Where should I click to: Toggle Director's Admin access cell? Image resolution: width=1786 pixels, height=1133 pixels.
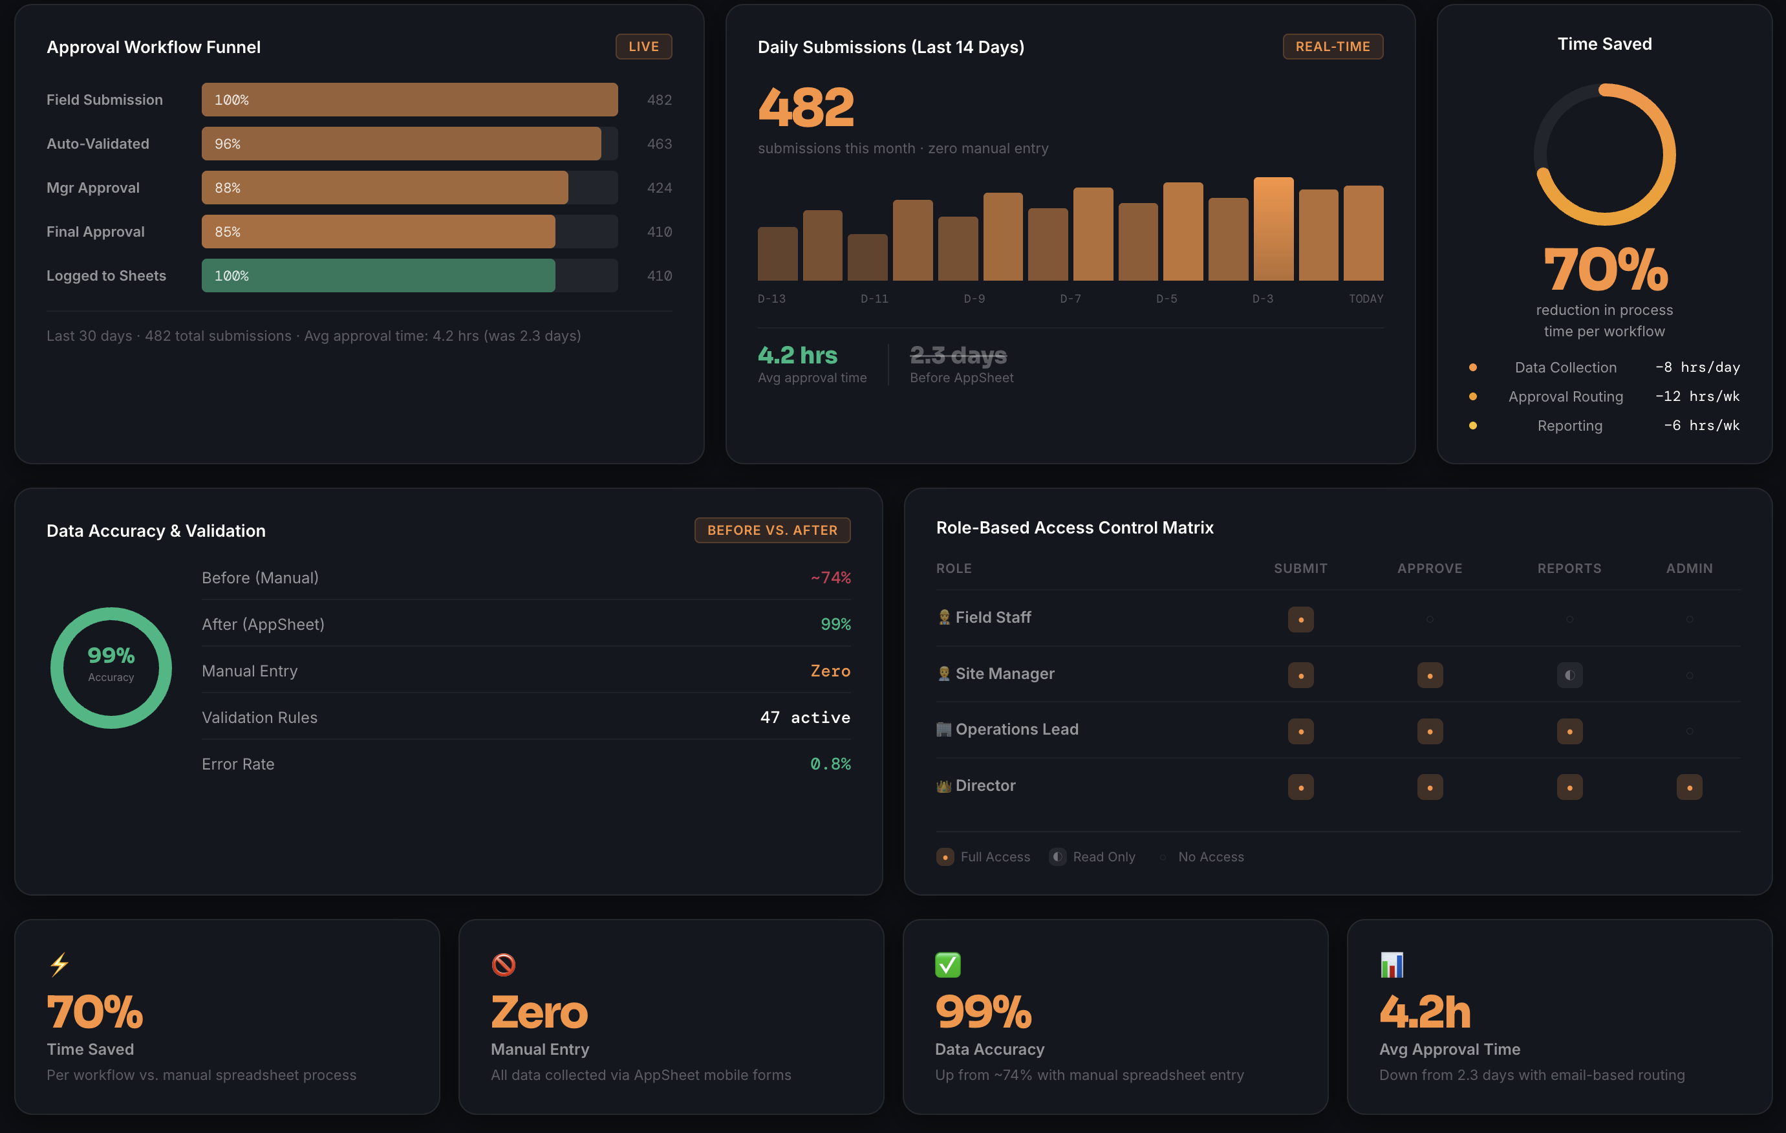[x=1689, y=787]
